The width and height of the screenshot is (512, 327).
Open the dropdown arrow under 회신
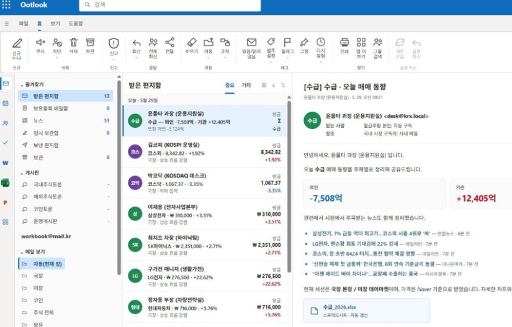(137, 58)
